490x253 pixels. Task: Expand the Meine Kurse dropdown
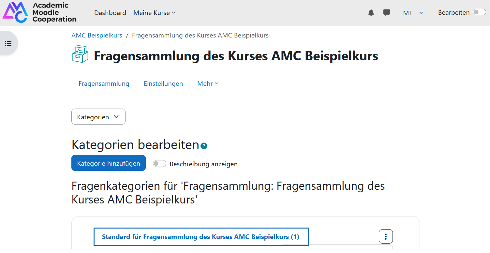(155, 13)
